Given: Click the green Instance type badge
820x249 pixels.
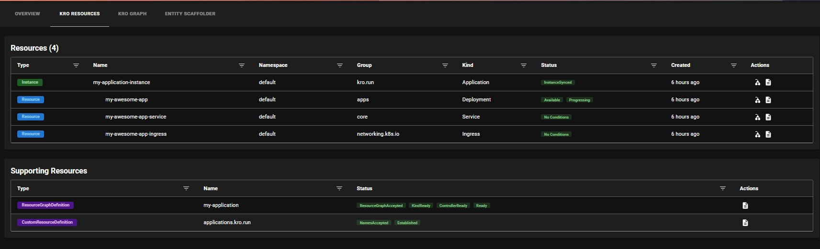Looking at the screenshot, I should (x=30, y=83).
